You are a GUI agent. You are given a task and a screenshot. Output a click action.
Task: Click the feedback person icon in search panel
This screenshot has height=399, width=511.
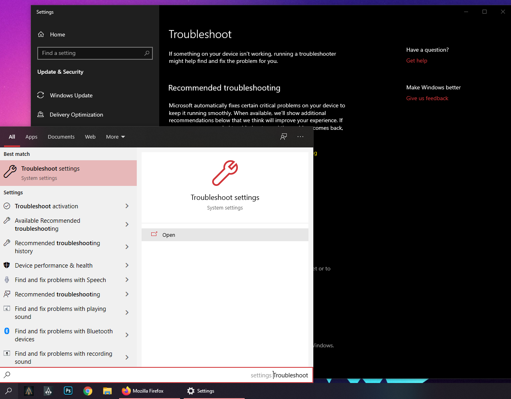[x=284, y=137]
